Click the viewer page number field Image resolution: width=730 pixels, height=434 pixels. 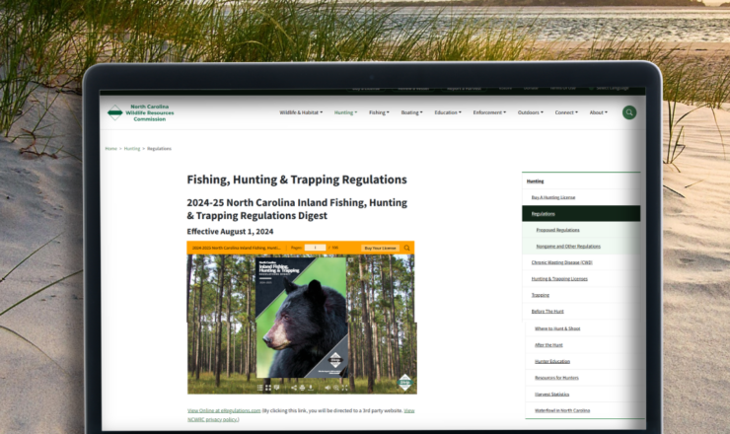click(316, 248)
